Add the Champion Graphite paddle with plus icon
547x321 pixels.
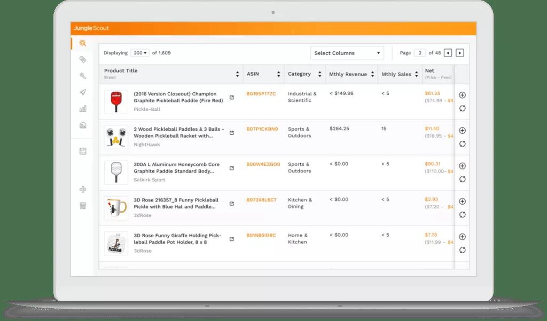pyautogui.click(x=462, y=95)
